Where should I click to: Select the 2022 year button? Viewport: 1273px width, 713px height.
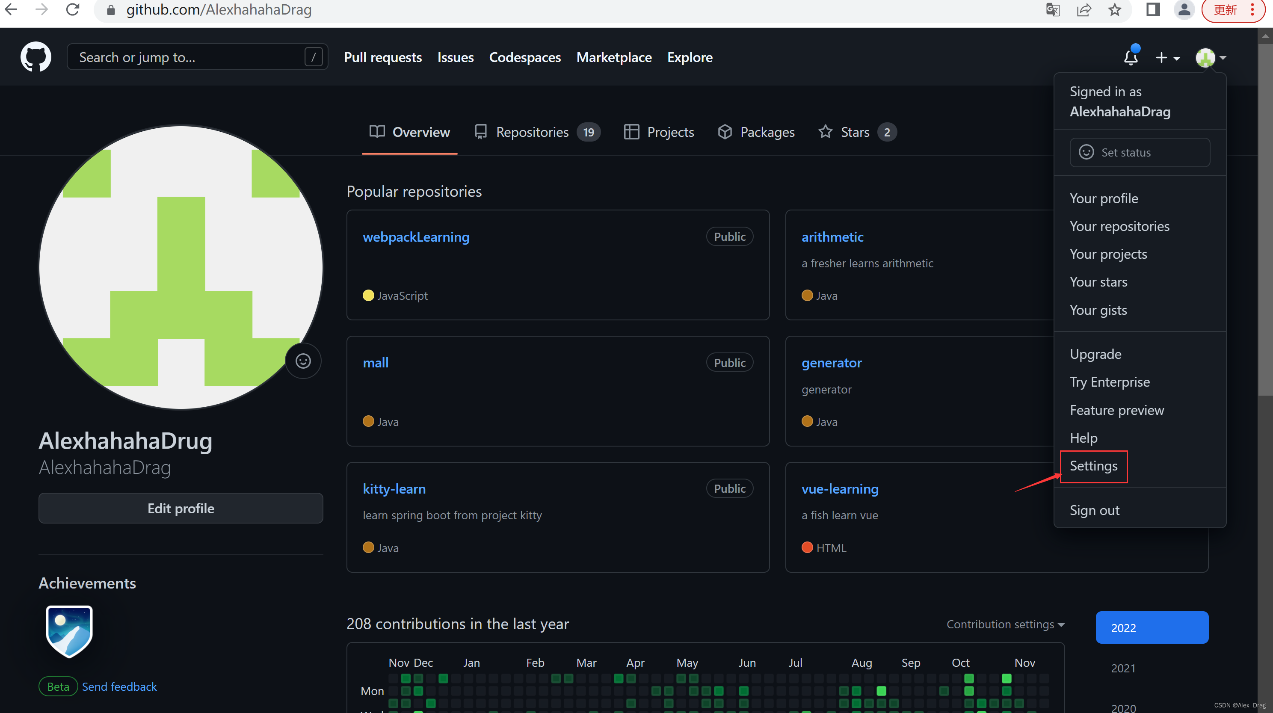tap(1152, 628)
